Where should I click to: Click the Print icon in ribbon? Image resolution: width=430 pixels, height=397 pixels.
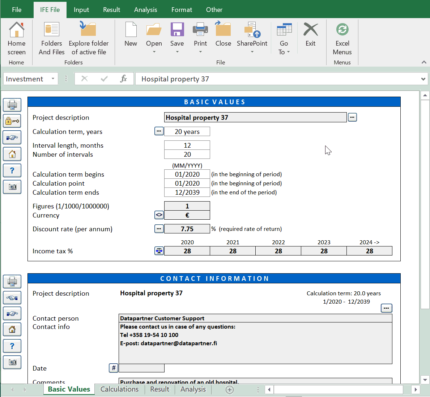[200, 30]
